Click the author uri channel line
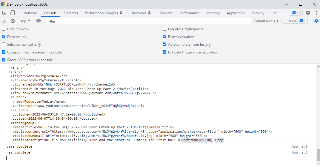The width and height of the screenshot is (320, 166). point(79,106)
